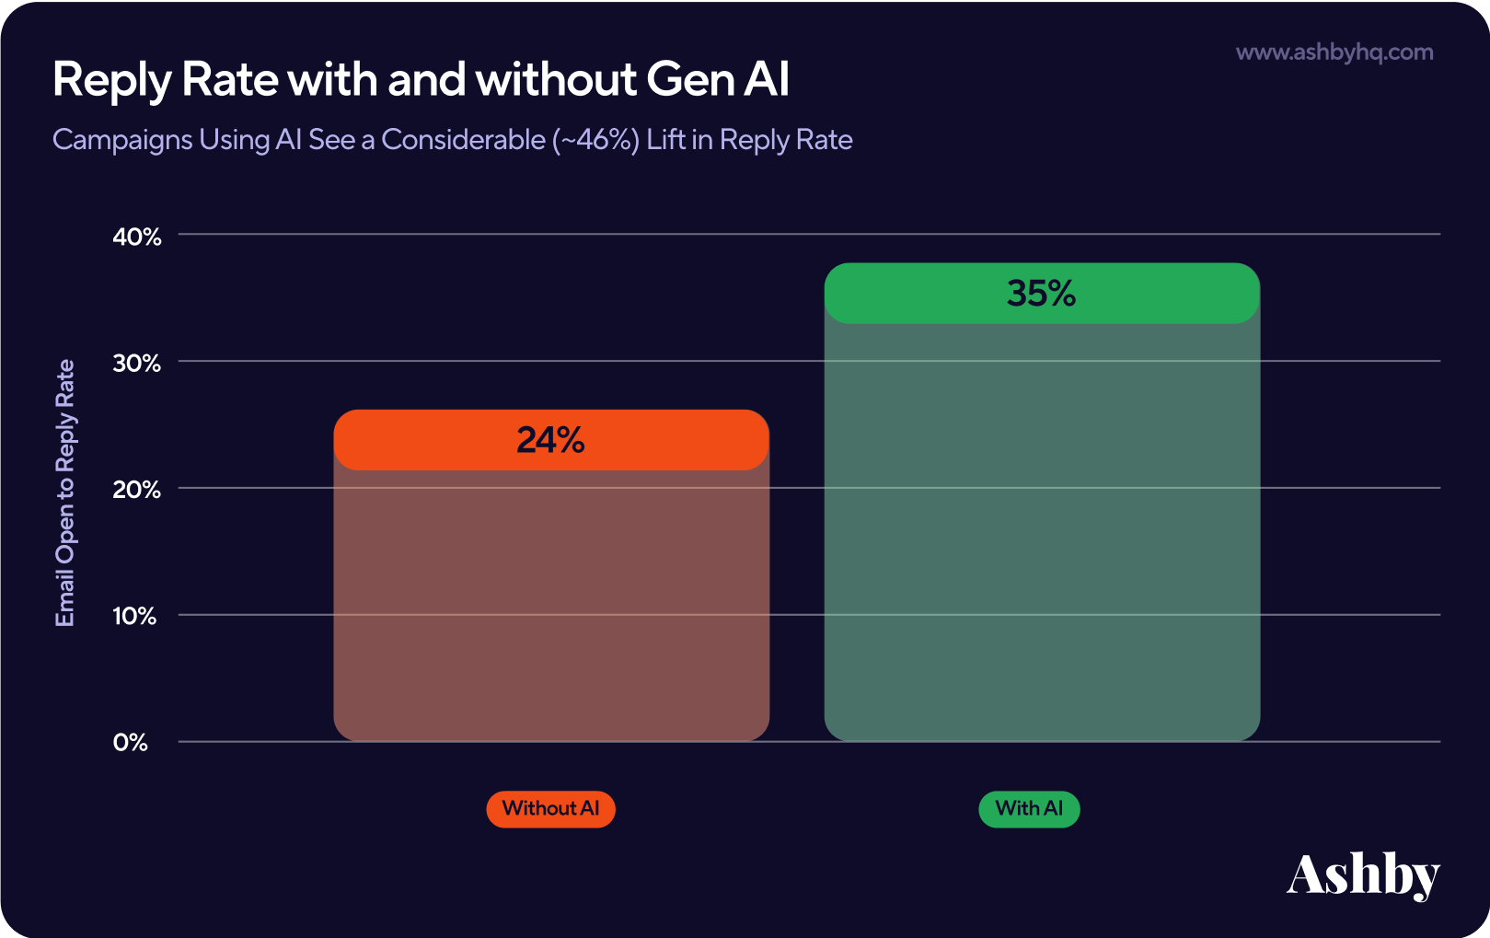Click the 30% y-axis label
Screen dimensions: 1490x938
(x=137, y=364)
